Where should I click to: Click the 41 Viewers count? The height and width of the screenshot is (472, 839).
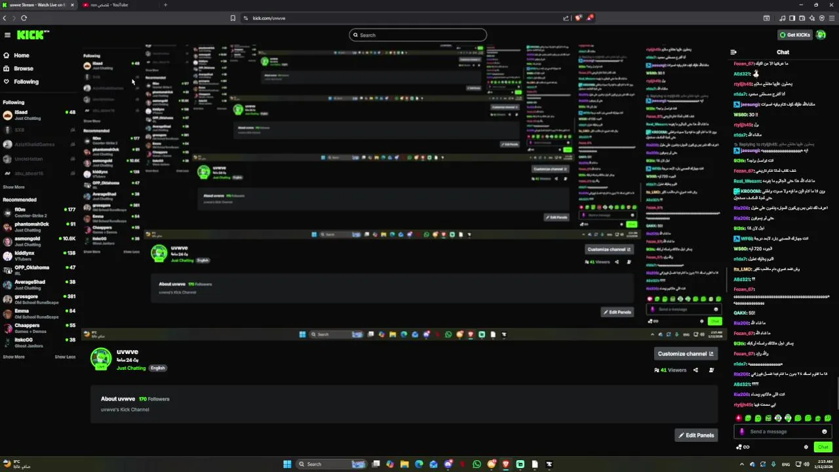(670, 370)
